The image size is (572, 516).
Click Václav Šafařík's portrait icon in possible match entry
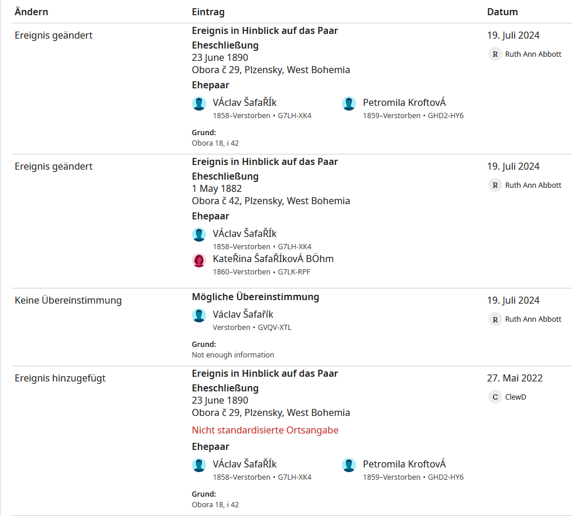point(199,315)
